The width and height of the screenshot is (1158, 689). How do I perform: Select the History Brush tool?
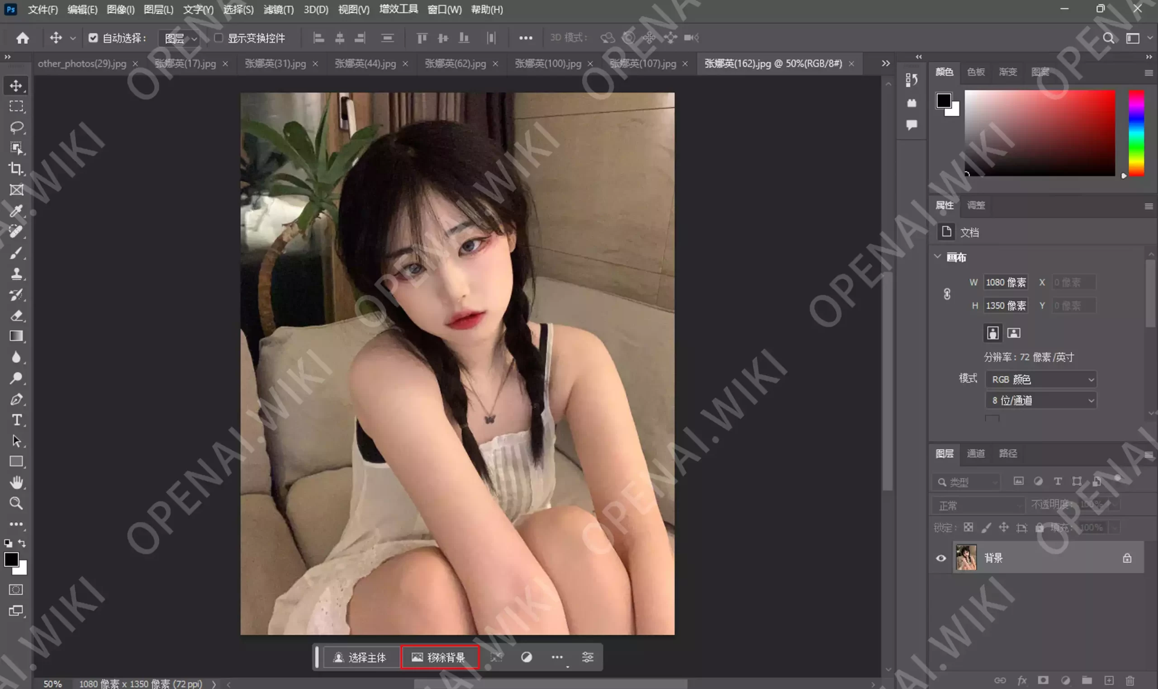pyautogui.click(x=16, y=295)
